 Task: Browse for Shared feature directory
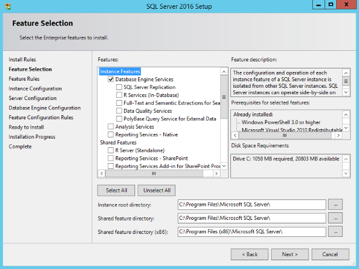pos(336,218)
